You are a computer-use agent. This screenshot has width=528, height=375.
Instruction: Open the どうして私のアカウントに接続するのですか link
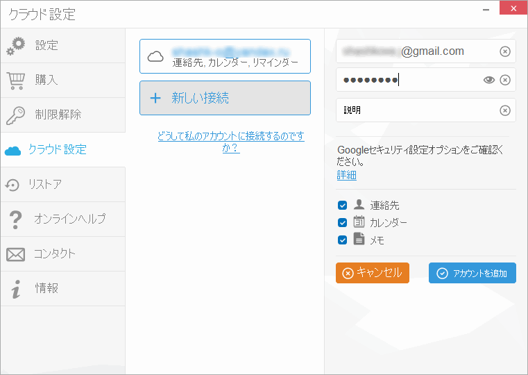pos(231,142)
